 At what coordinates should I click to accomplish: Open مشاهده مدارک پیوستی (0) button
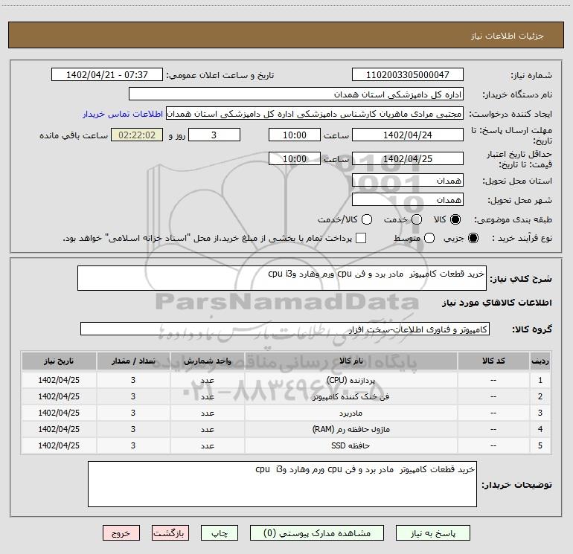tap(317, 533)
